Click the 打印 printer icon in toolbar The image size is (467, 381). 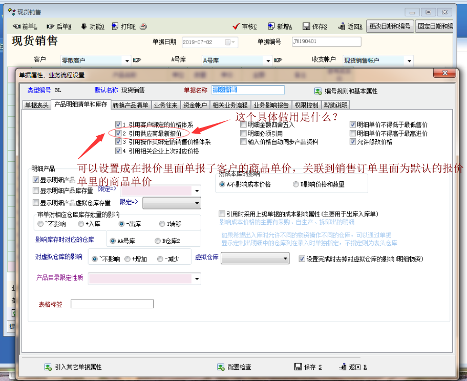pyautogui.click(x=115, y=27)
